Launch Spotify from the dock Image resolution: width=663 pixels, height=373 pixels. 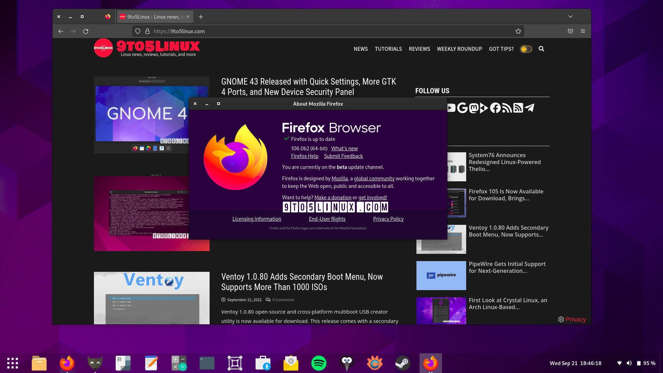(x=319, y=363)
